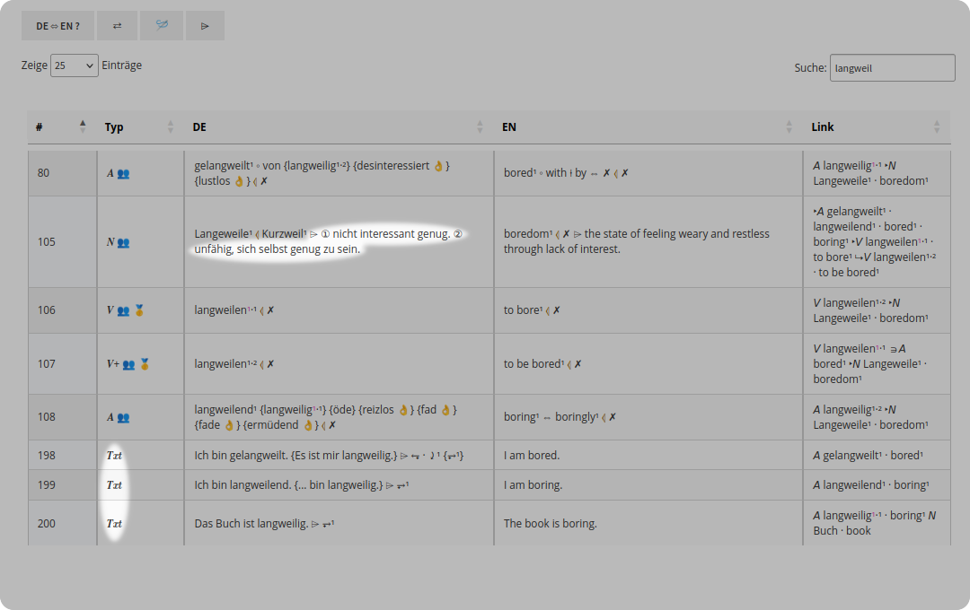
Task: Click play triangle after 'Das Buch ist langweilig.'
Action: tap(315, 524)
